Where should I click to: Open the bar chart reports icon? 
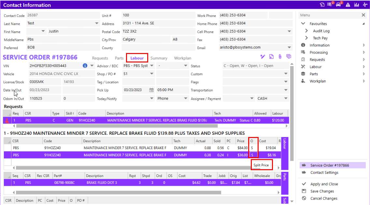(x=357, y=5)
